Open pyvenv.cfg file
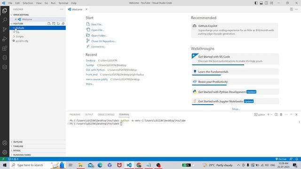 [x=38, y=41]
